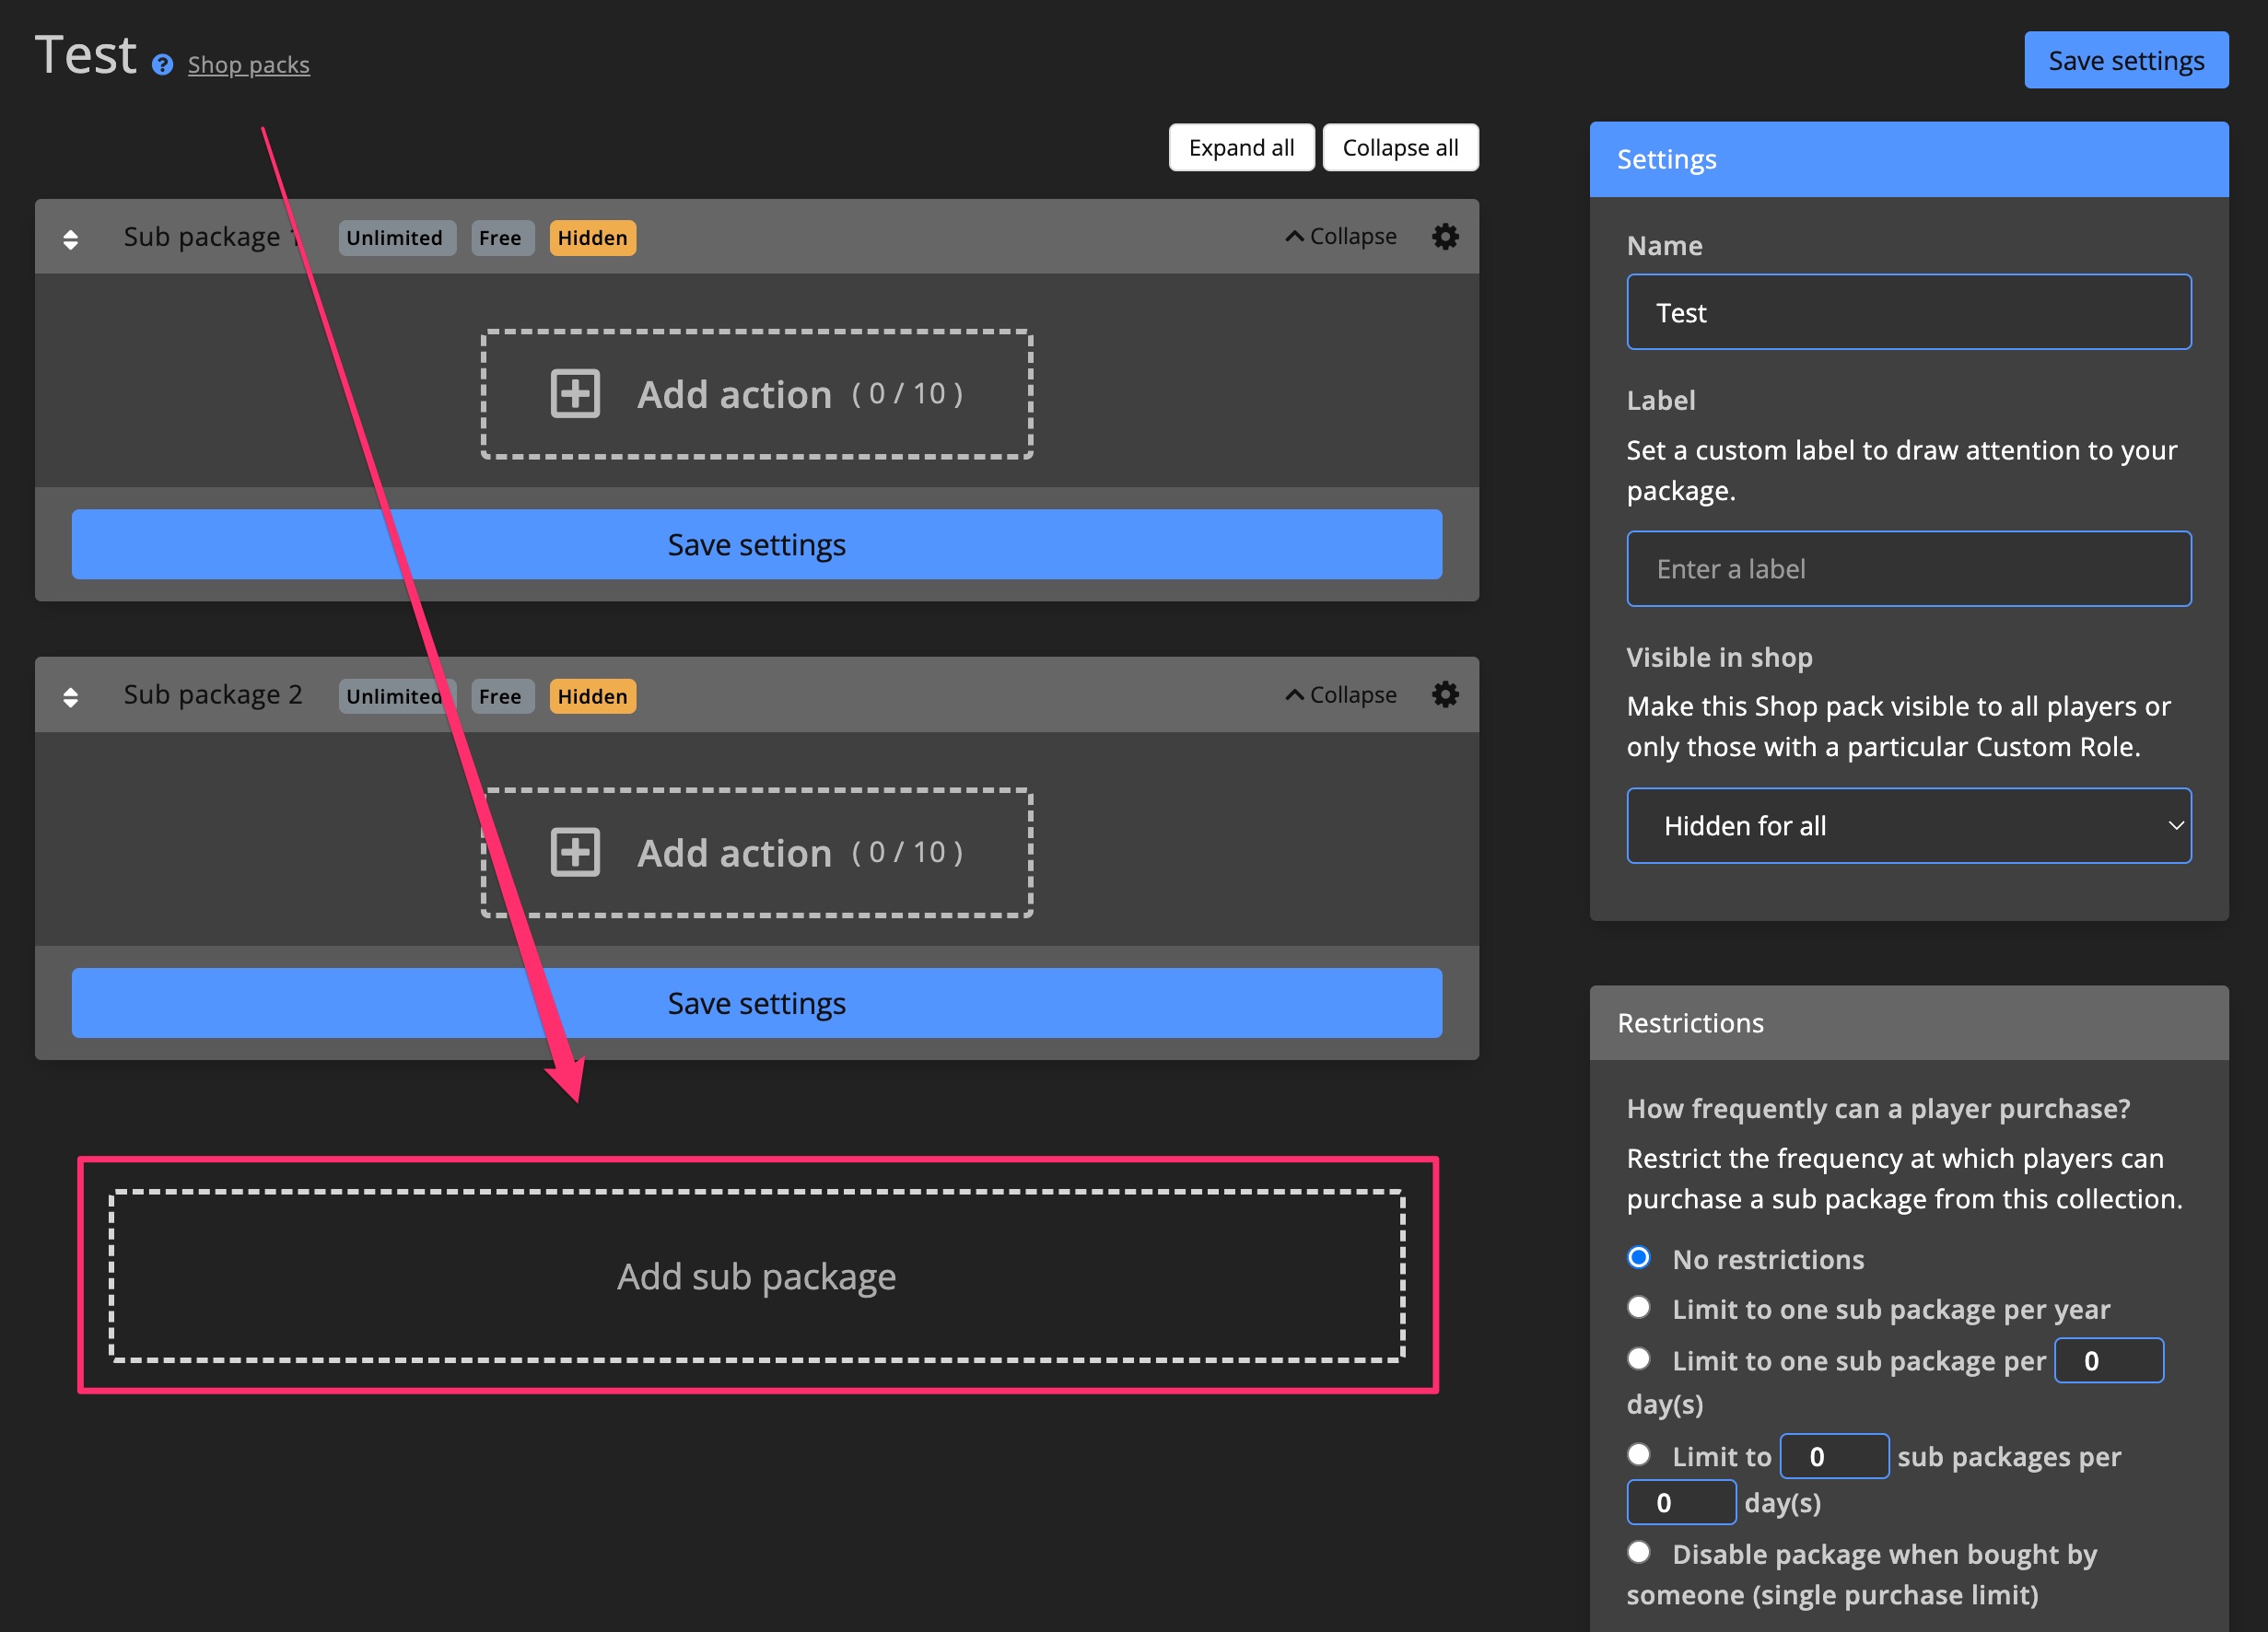Enable single purchase limit option

[1638, 1552]
